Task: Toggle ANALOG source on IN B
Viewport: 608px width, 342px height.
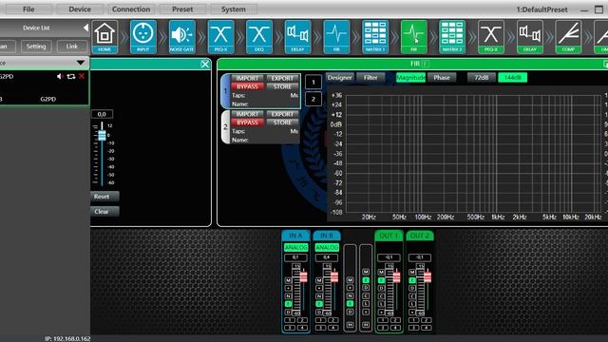Action: coord(327,247)
